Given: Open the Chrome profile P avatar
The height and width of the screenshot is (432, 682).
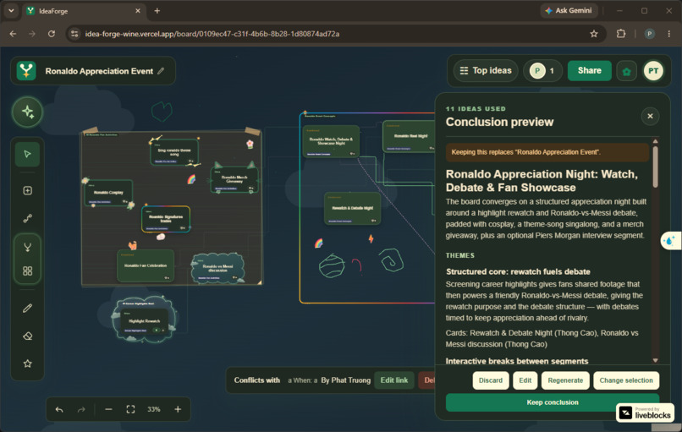Looking at the screenshot, I should pos(650,34).
